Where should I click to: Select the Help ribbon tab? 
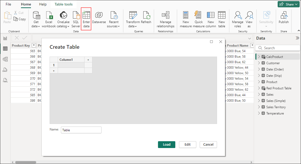[x=43, y=4]
